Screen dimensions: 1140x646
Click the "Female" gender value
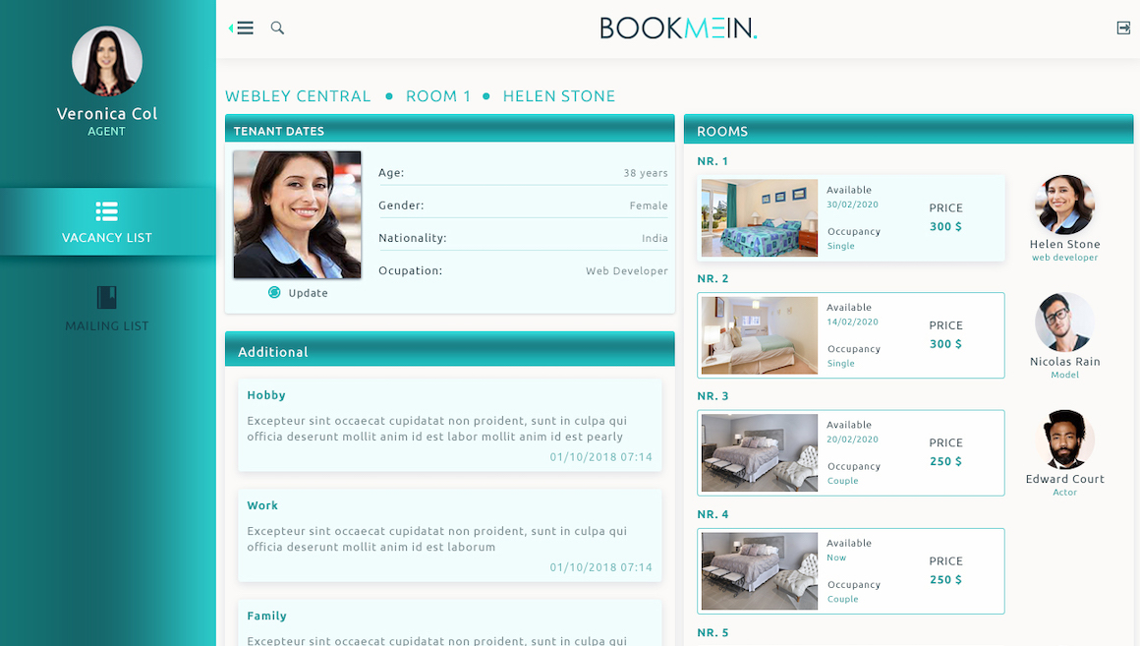(x=649, y=206)
